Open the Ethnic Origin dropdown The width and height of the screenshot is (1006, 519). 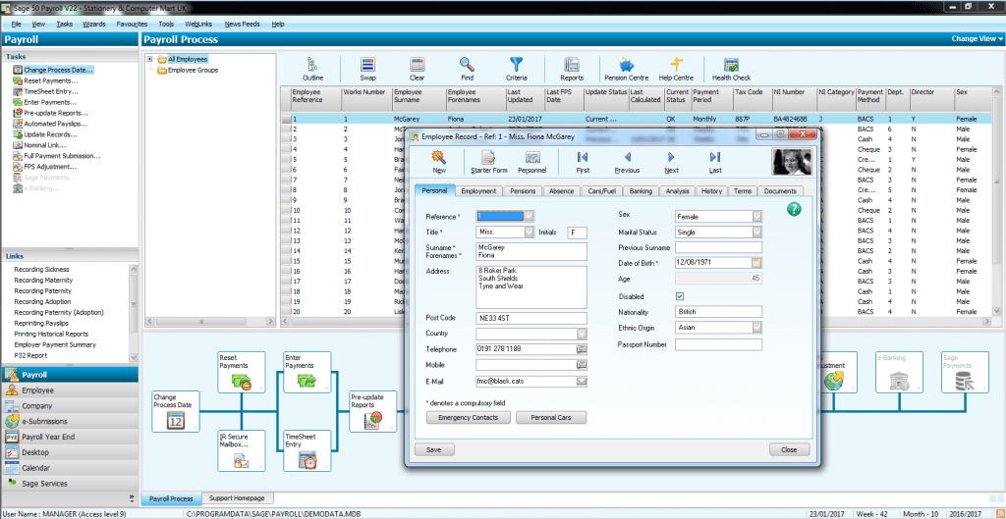coord(757,328)
